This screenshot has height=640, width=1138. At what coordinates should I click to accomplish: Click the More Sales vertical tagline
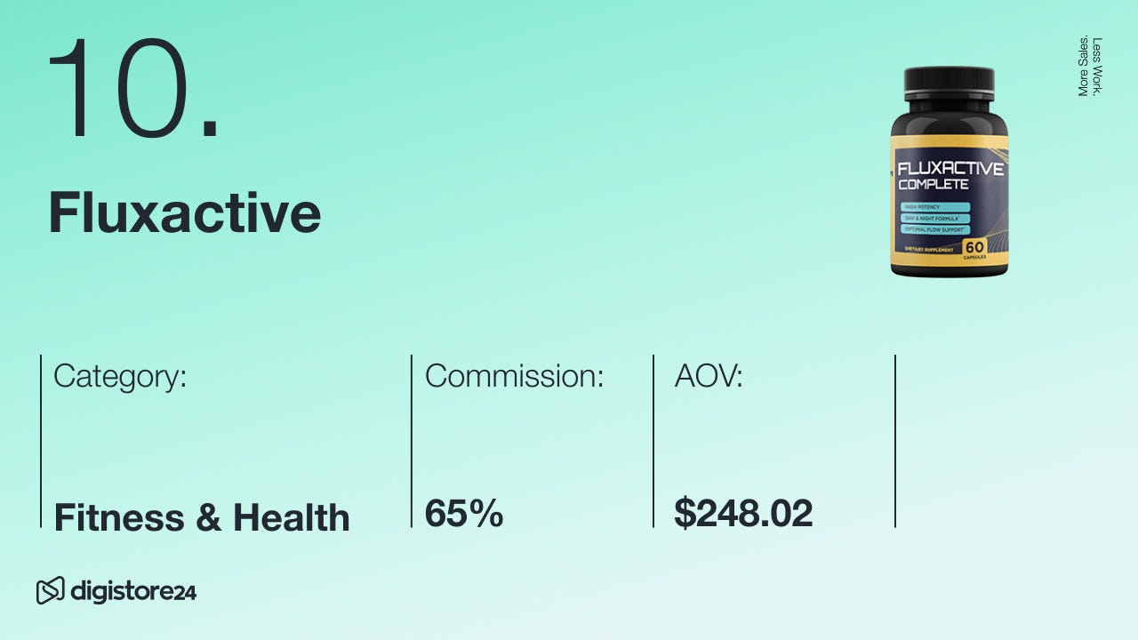1083,66
